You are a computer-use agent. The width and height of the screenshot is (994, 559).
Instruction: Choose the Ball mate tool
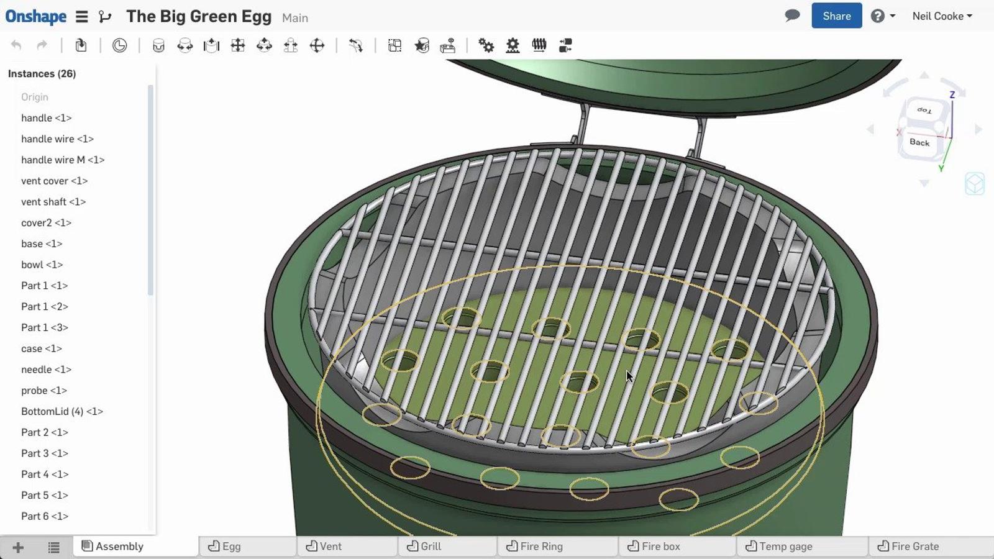click(317, 45)
